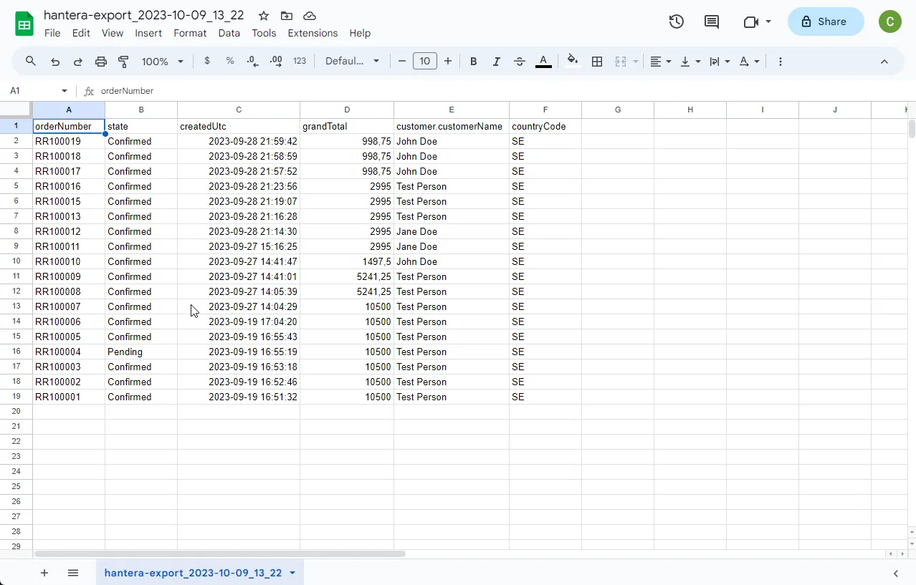Open the Format menu
The image size is (916, 585).
(x=189, y=33)
